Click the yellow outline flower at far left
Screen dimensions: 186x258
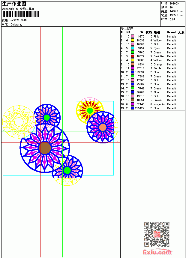[x=19, y=122]
